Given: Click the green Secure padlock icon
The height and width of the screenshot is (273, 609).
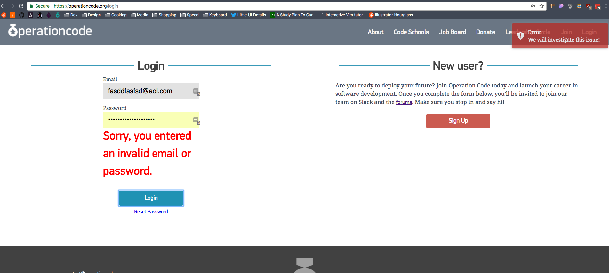Looking at the screenshot, I should click(x=31, y=6).
